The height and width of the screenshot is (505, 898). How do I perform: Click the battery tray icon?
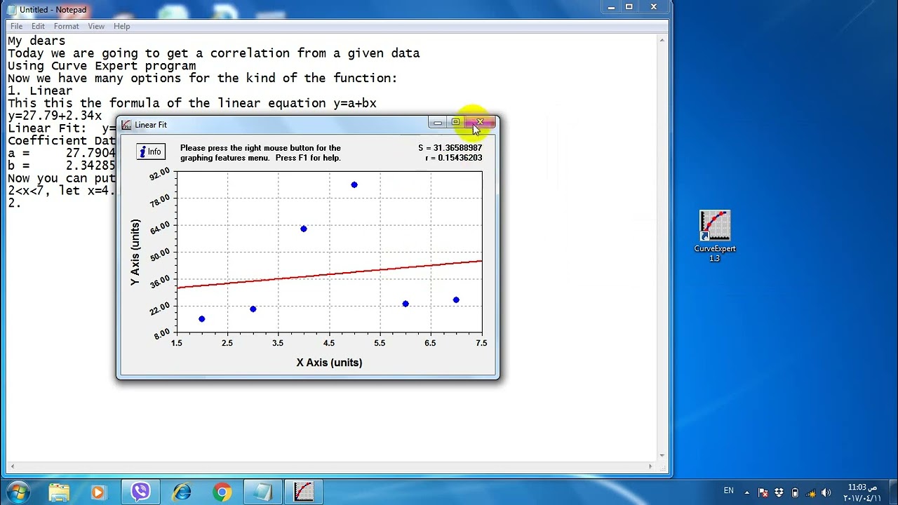(795, 492)
